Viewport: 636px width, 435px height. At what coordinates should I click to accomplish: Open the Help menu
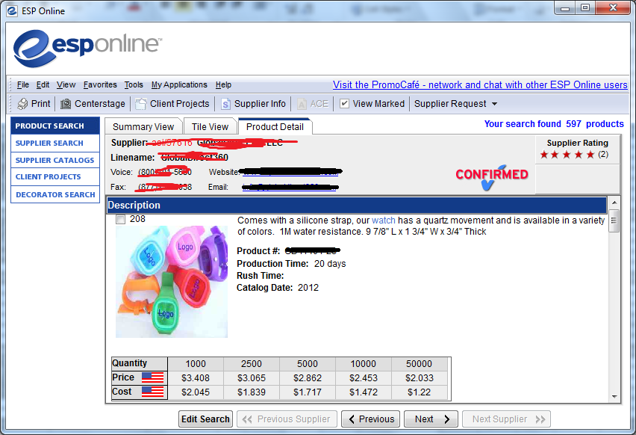pyautogui.click(x=223, y=84)
